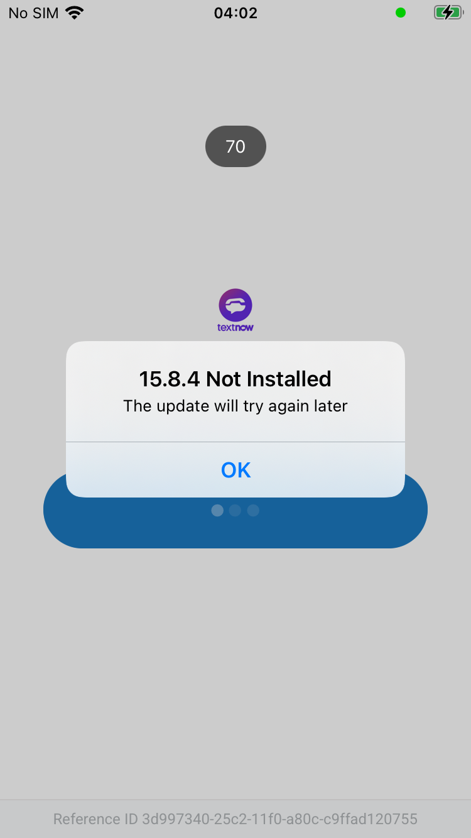Tap the "15.8.4 Not Installed" alert title
This screenshot has height=838, width=471.
[235, 379]
